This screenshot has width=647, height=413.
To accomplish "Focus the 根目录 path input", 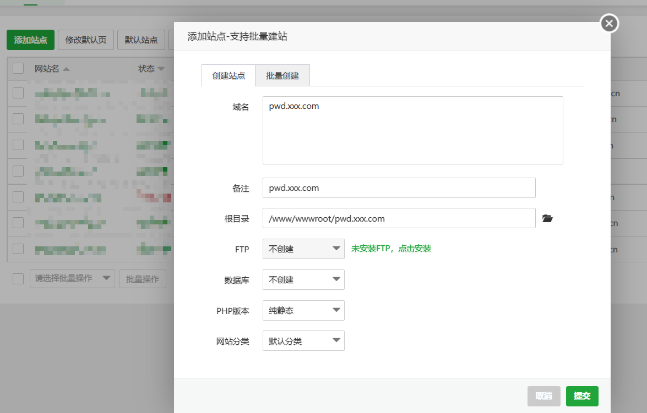I will (399, 218).
